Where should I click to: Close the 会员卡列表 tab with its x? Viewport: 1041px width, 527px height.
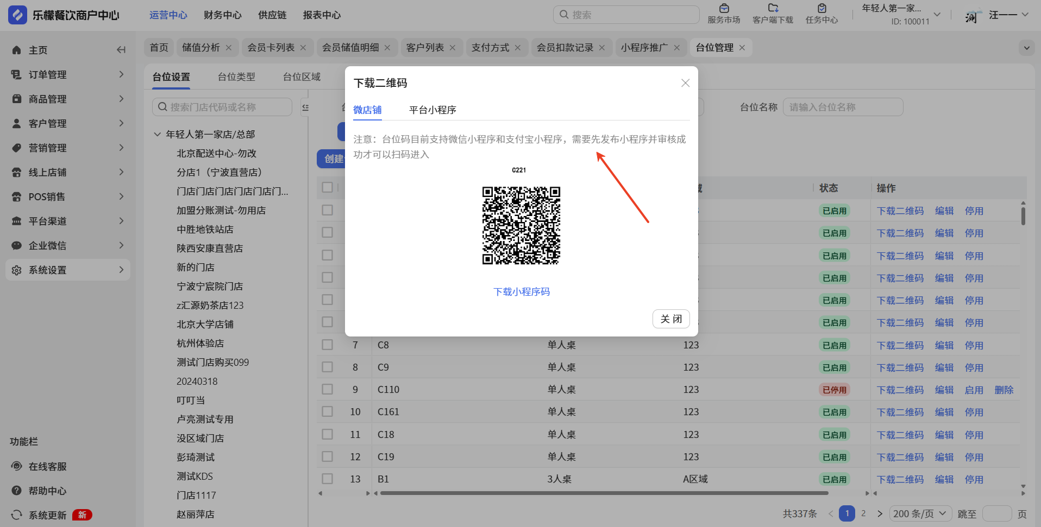(x=303, y=48)
